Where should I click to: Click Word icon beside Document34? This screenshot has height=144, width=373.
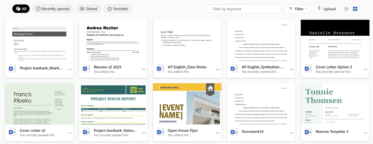pyautogui.click(x=234, y=132)
